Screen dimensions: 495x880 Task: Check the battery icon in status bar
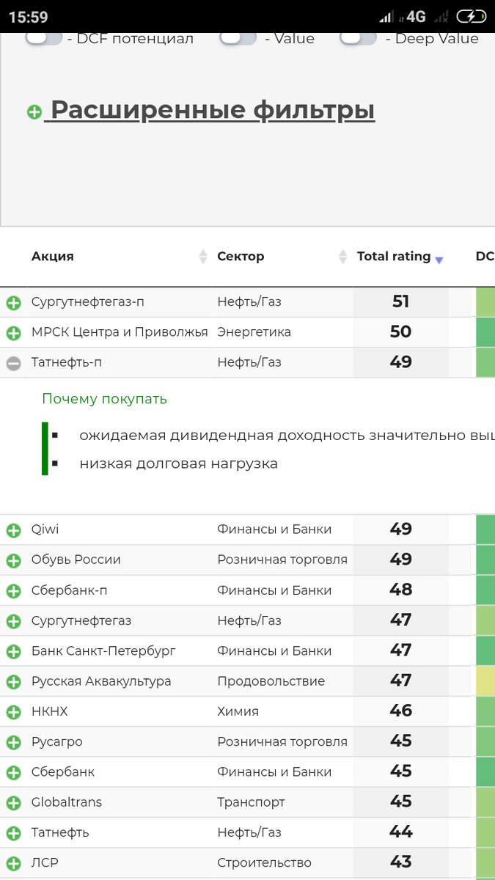click(470, 16)
